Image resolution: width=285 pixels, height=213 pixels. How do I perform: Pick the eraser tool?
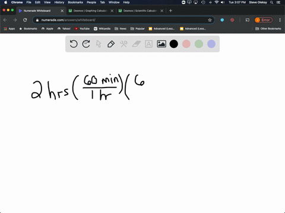(136, 44)
